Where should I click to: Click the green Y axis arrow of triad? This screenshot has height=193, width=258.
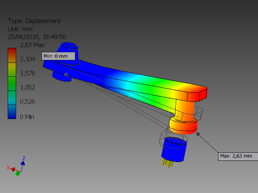[17, 173]
